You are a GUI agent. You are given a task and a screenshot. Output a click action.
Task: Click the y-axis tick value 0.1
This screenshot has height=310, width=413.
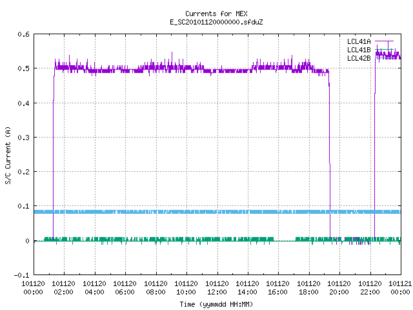pyautogui.click(x=23, y=206)
